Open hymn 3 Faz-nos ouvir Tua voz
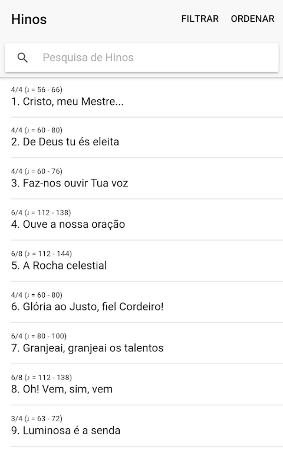 [x=70, y=183]
